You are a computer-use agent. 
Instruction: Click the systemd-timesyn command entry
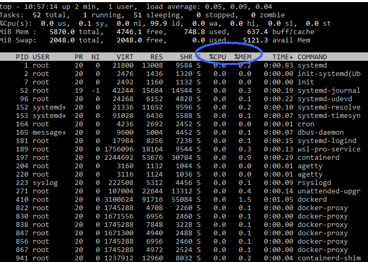(329, 116)
